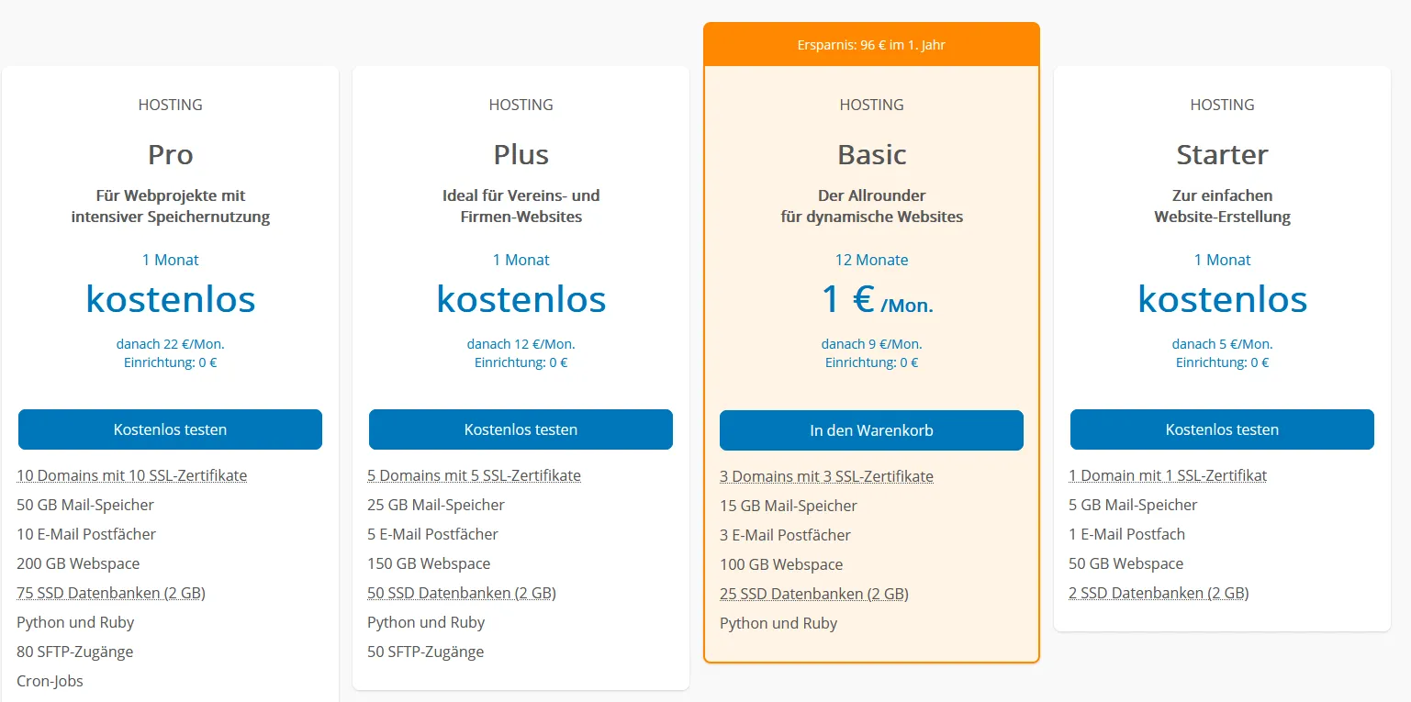
Task: Add Hosting Basic via In den Warenkorb
Action: 871,430
